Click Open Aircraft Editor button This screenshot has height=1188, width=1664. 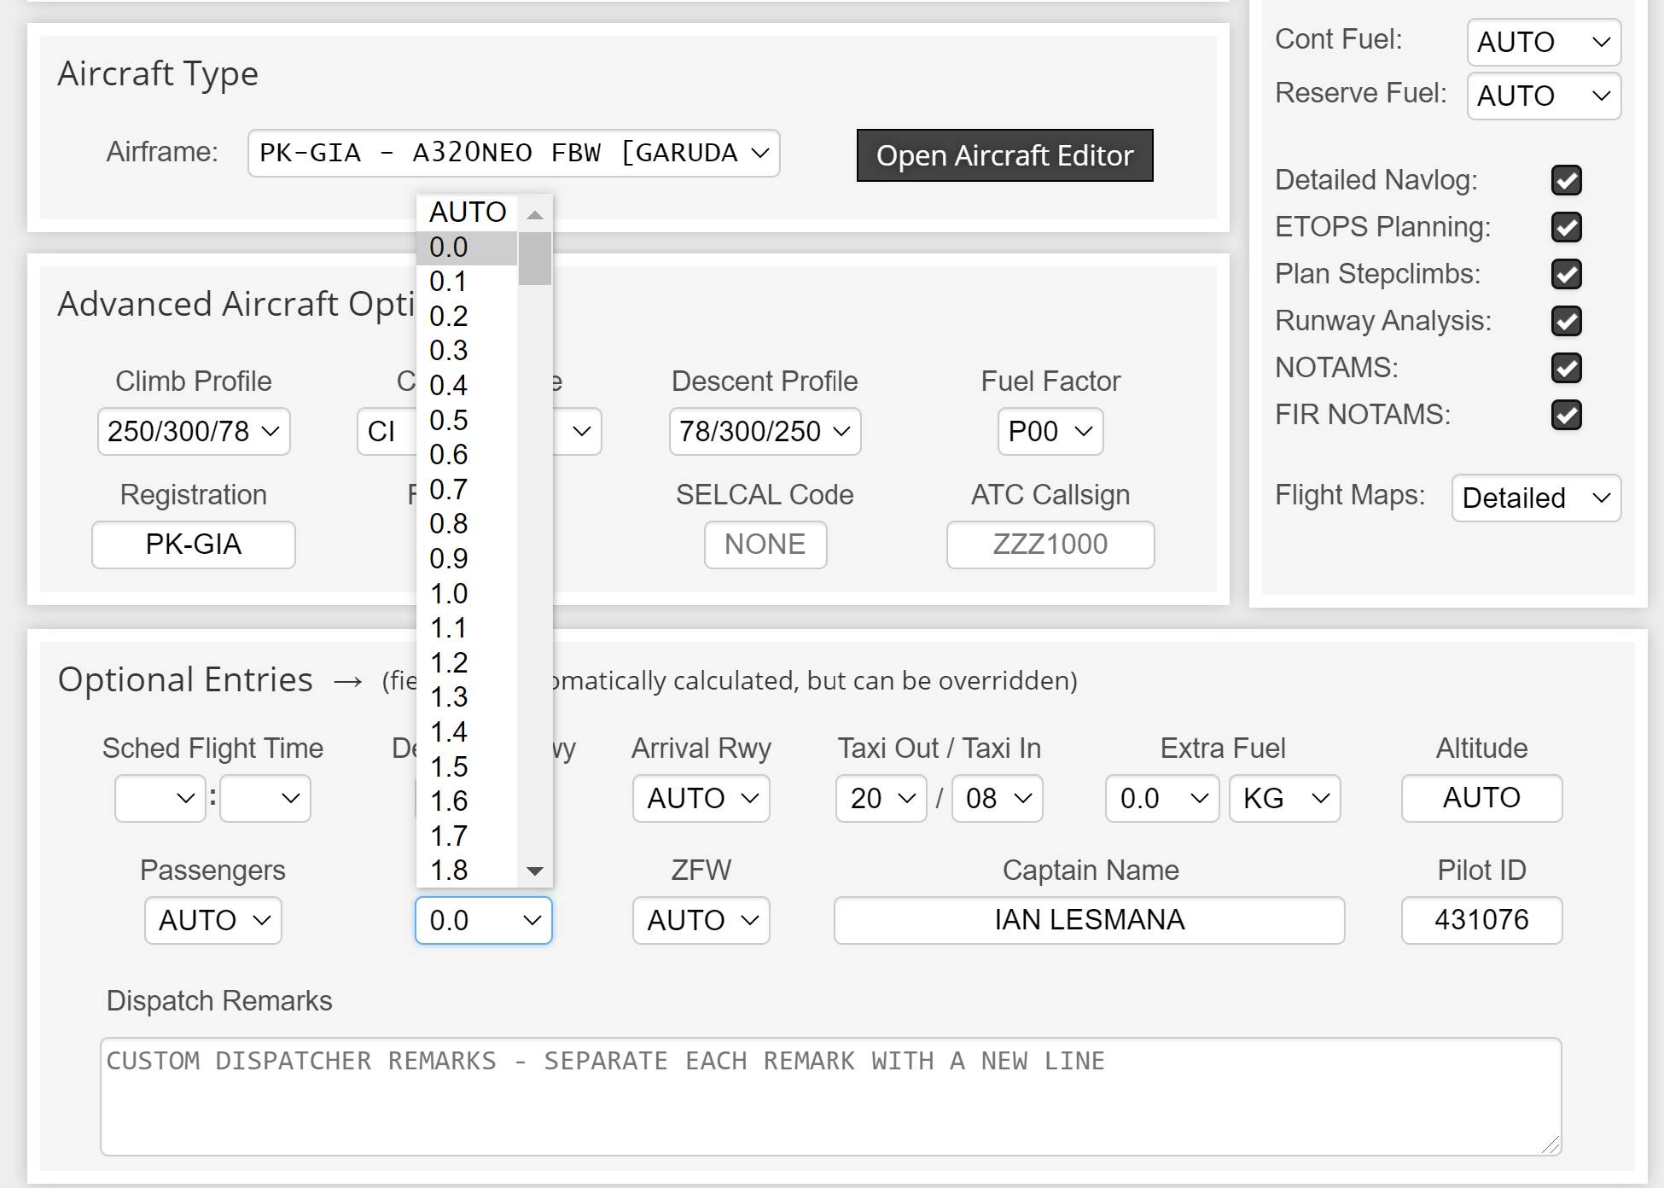1004,156
